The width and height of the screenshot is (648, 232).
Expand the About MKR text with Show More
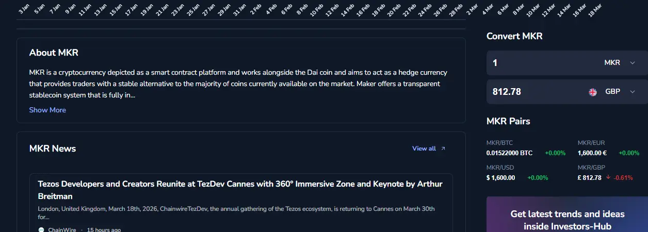(x=47, y=110)
